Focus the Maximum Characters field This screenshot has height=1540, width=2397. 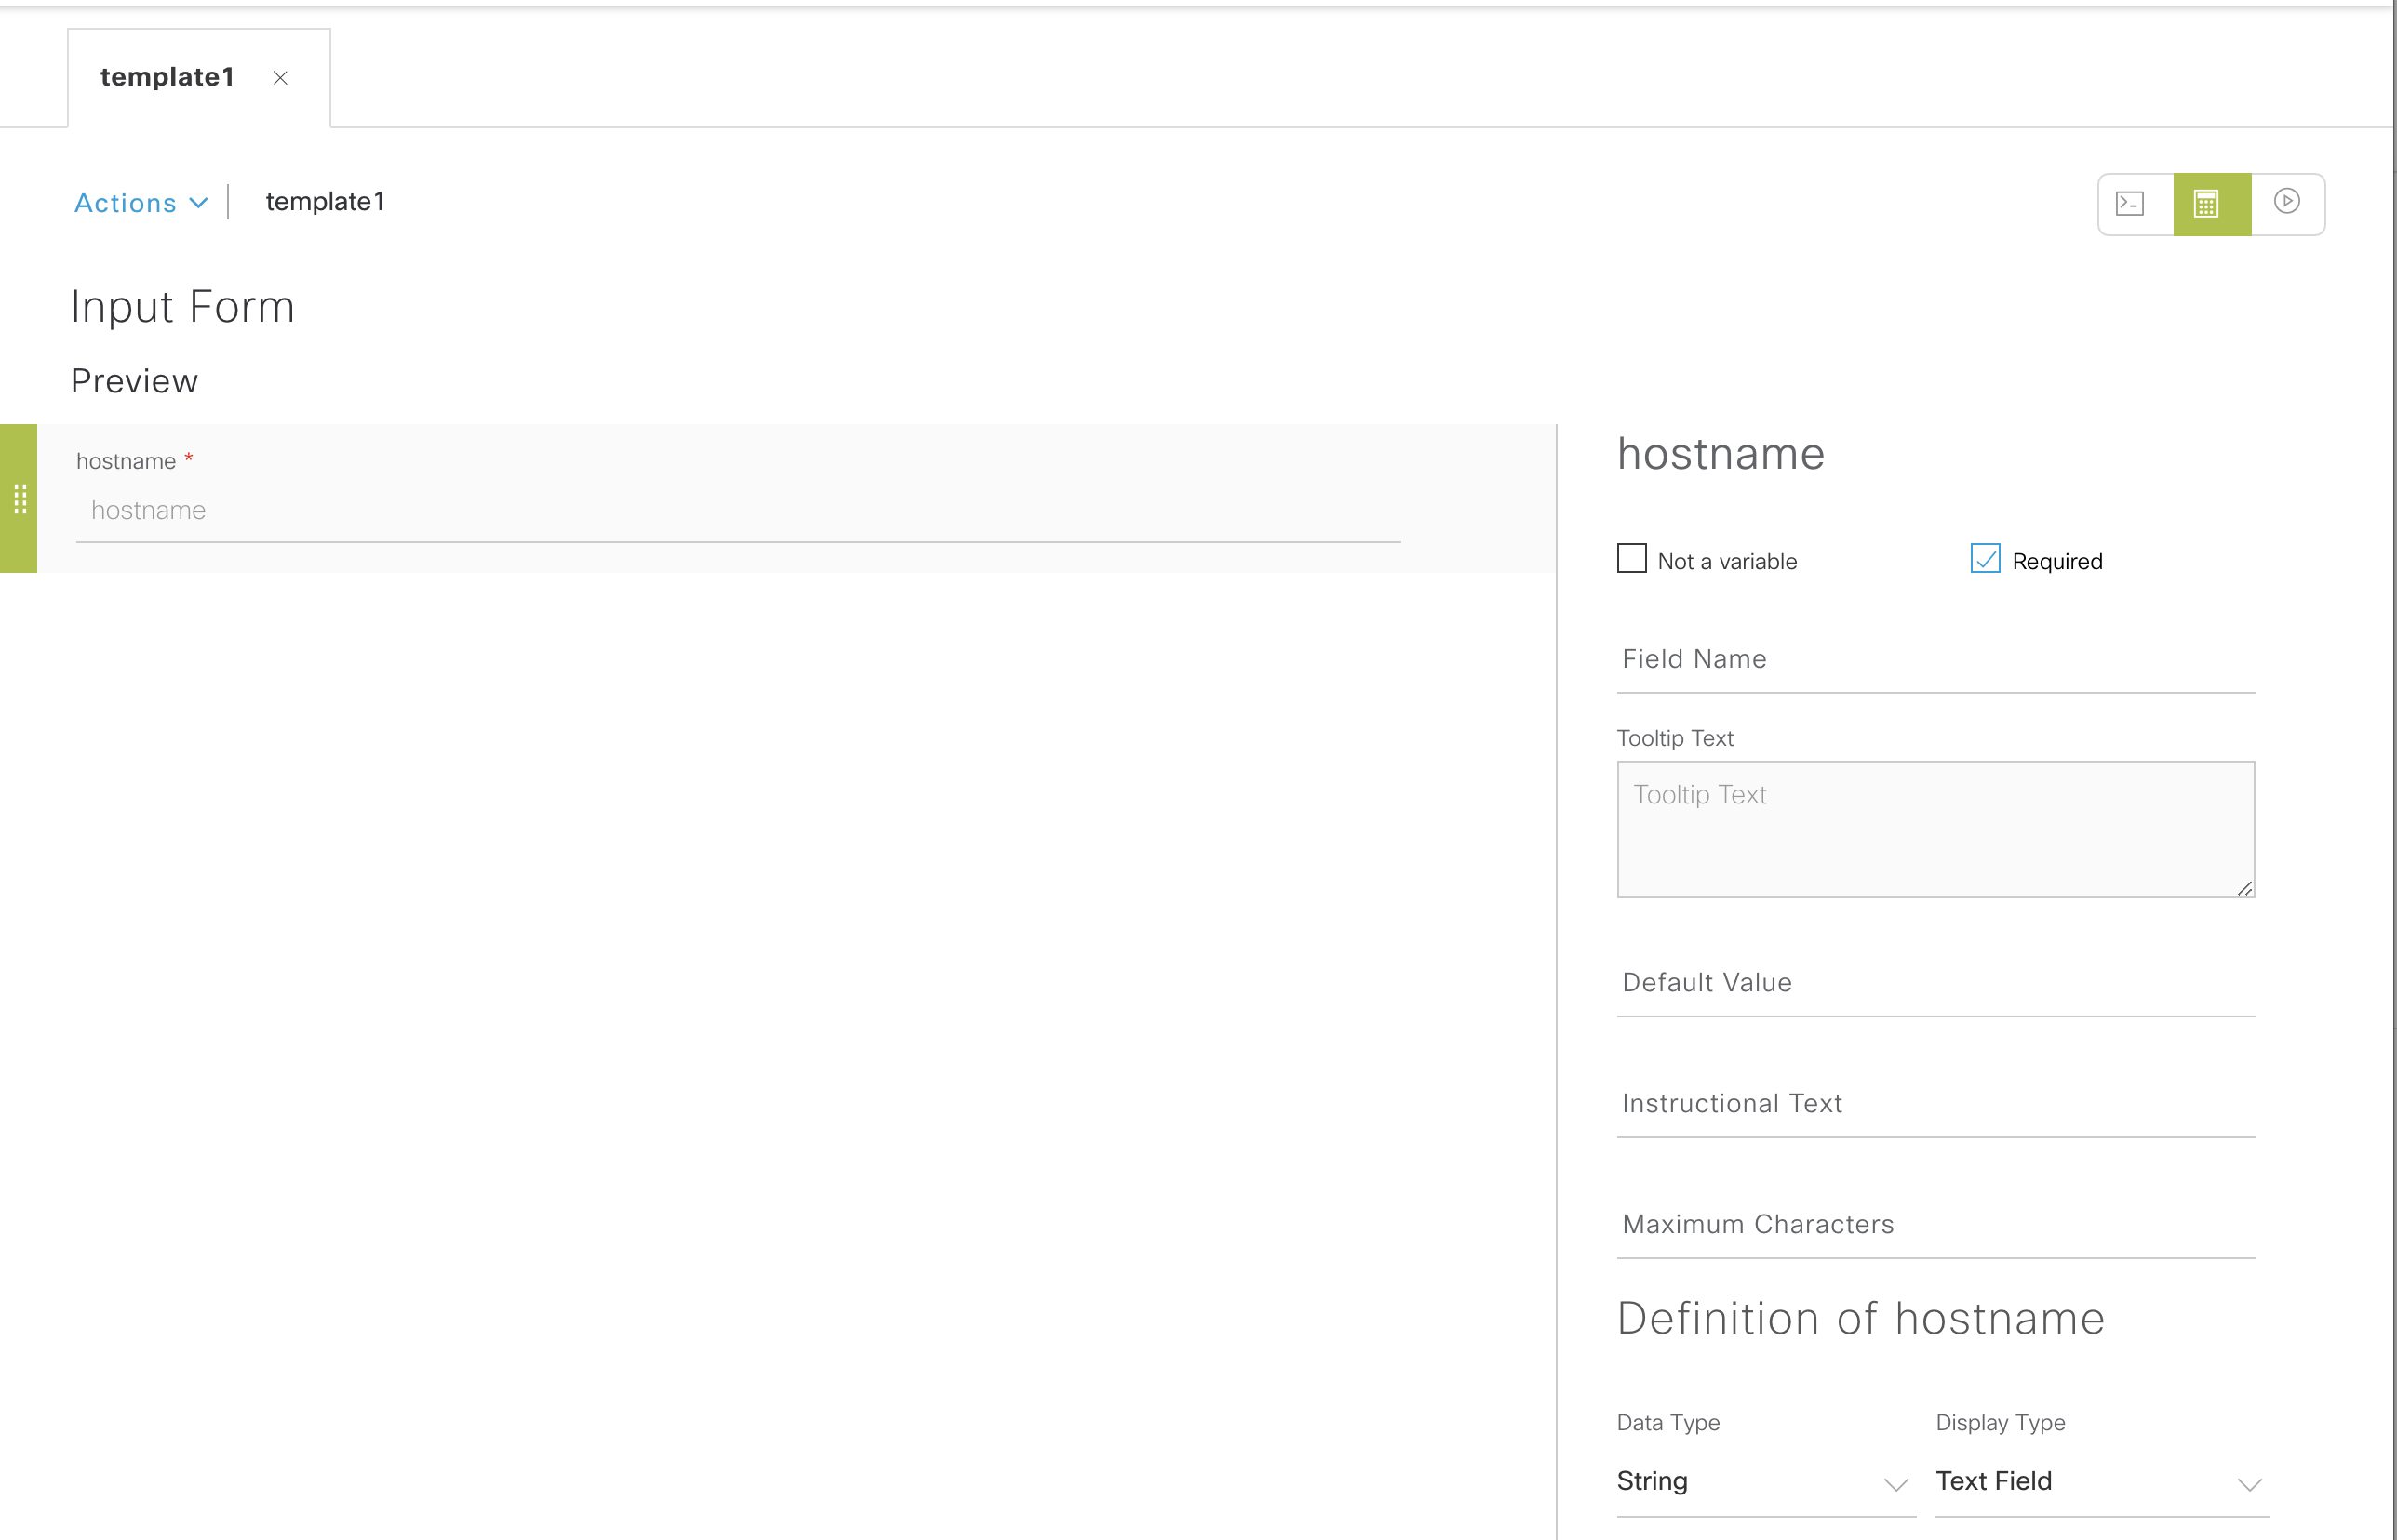1935,1225
